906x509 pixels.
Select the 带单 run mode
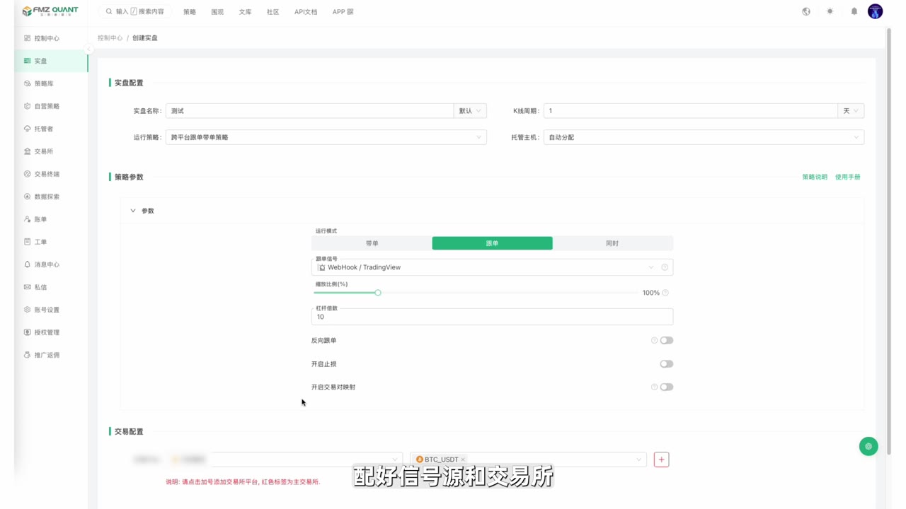point(372,243)
